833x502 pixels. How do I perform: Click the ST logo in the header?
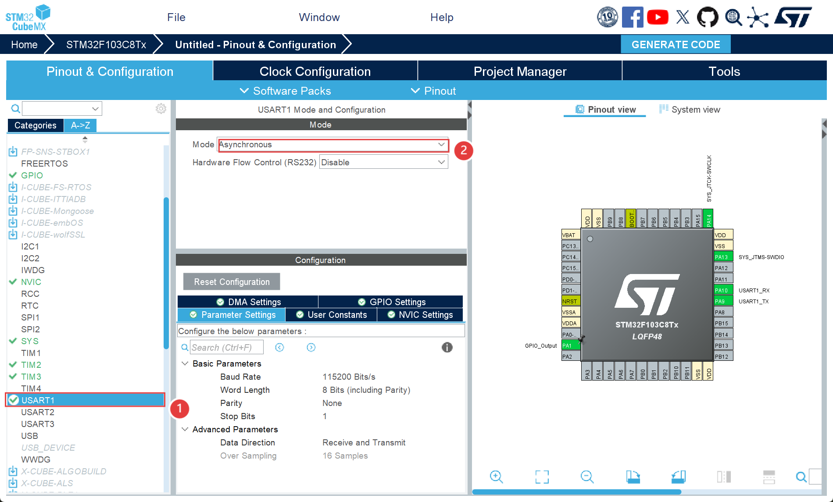(x=793, y=17)
